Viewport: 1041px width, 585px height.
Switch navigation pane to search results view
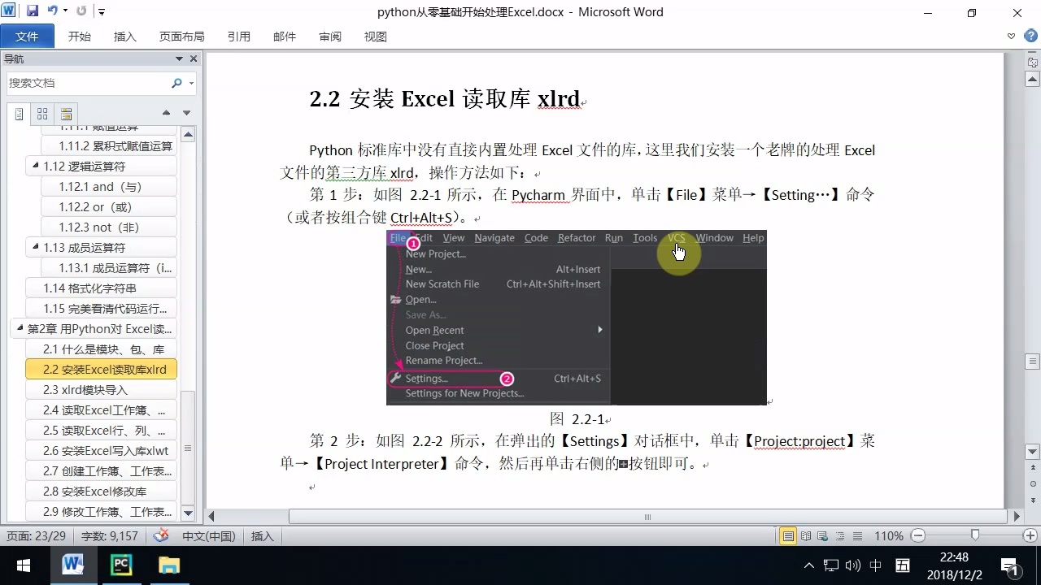point(66,114)
